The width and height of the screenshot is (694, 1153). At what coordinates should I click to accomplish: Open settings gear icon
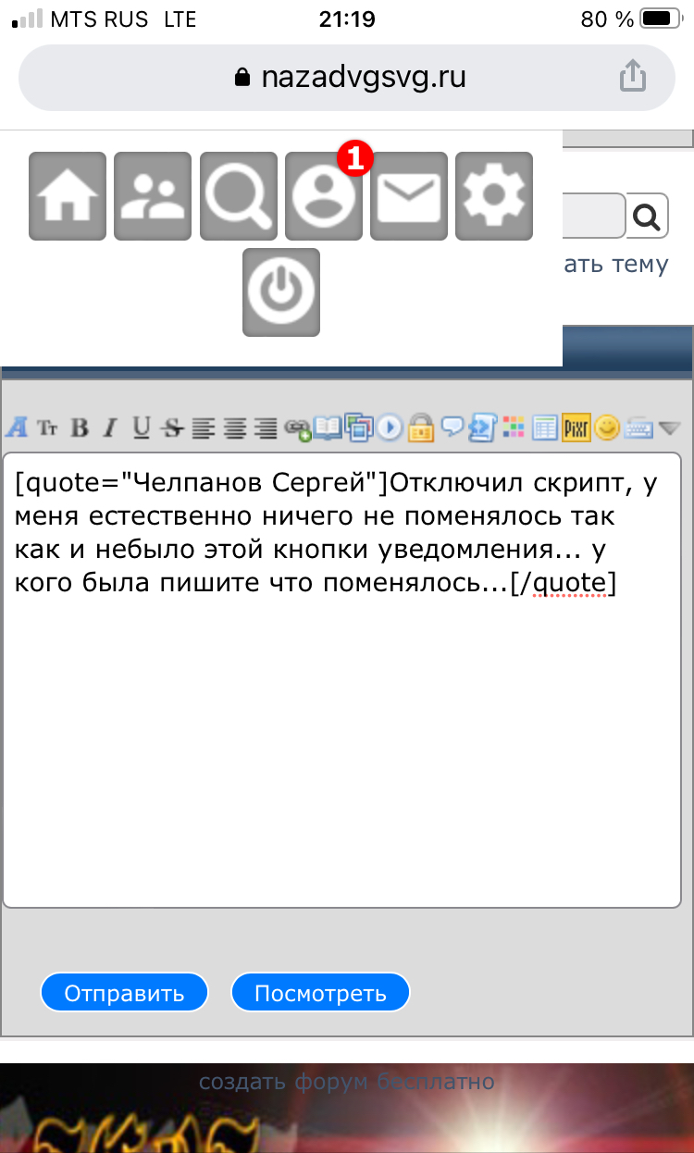pyautogui.click(x=494, y=196)
